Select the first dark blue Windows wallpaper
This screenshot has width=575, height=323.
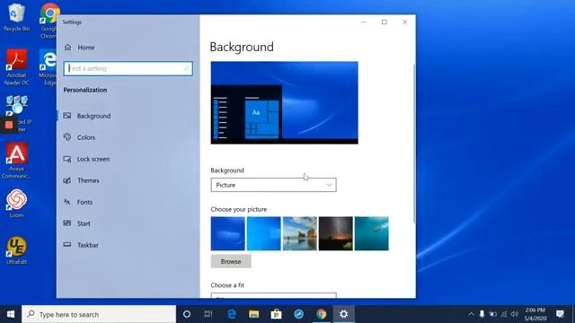[227, 233]
